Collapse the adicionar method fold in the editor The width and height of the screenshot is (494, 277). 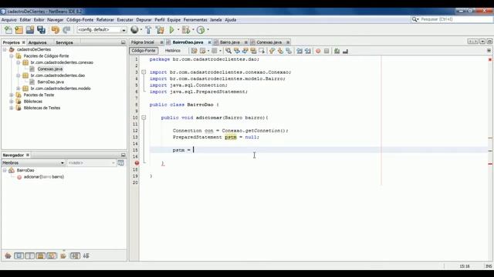coord(144,118)
